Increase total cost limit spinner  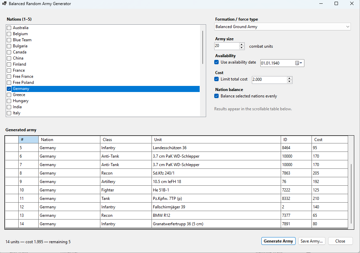pyautogui.click(x=289, y=78)
